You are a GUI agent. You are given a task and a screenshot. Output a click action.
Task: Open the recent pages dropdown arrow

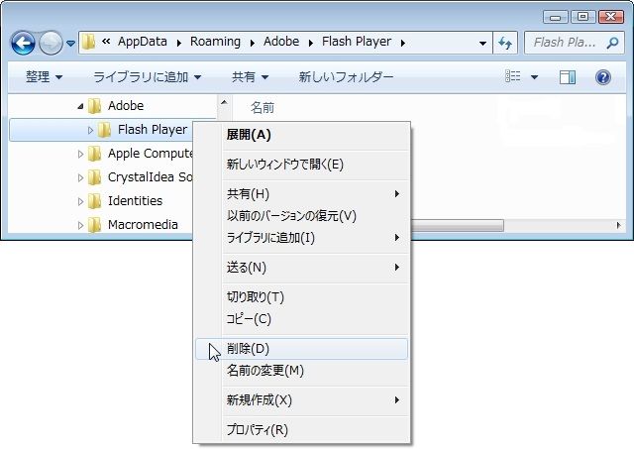pos(70,43)
